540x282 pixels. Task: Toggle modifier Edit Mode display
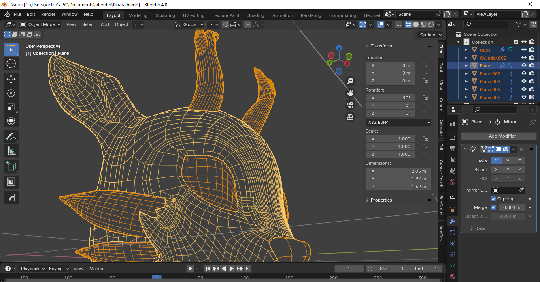[491, 149]
